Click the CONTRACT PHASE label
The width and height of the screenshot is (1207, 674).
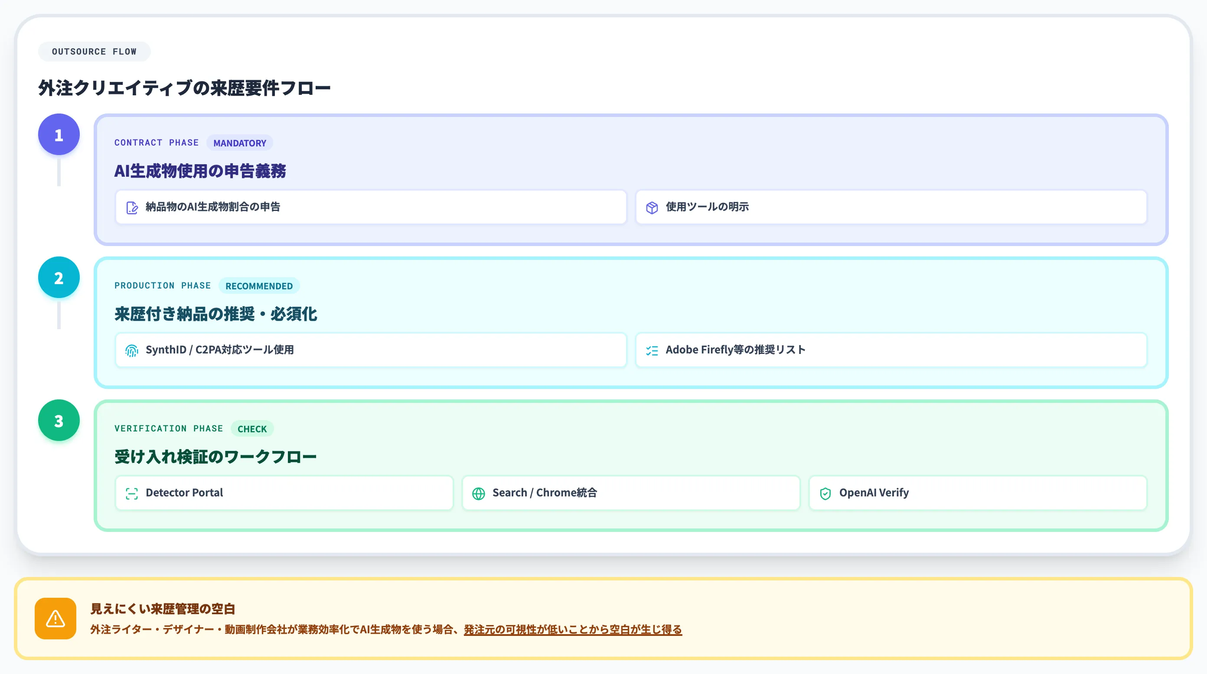coord(157,143)
